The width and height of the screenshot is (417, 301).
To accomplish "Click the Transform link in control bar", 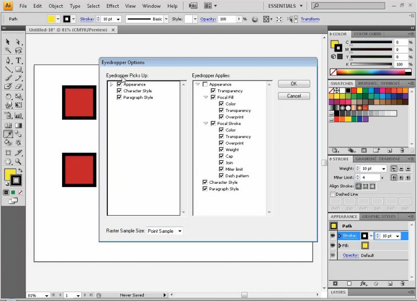I will (310, 19).
